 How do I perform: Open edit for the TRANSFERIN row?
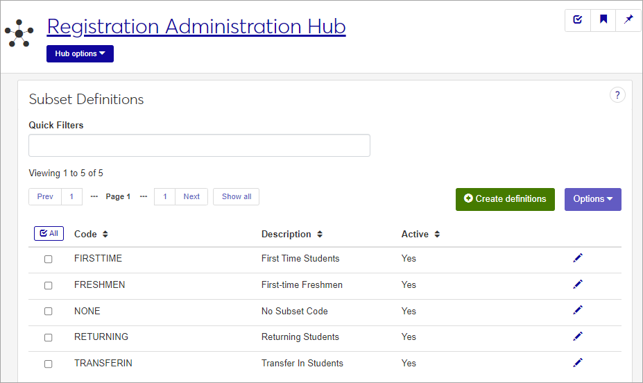[x=578, y=362]
